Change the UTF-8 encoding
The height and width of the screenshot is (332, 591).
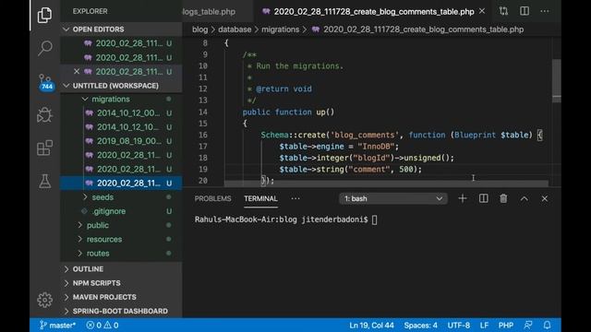[x=458, y=326]
